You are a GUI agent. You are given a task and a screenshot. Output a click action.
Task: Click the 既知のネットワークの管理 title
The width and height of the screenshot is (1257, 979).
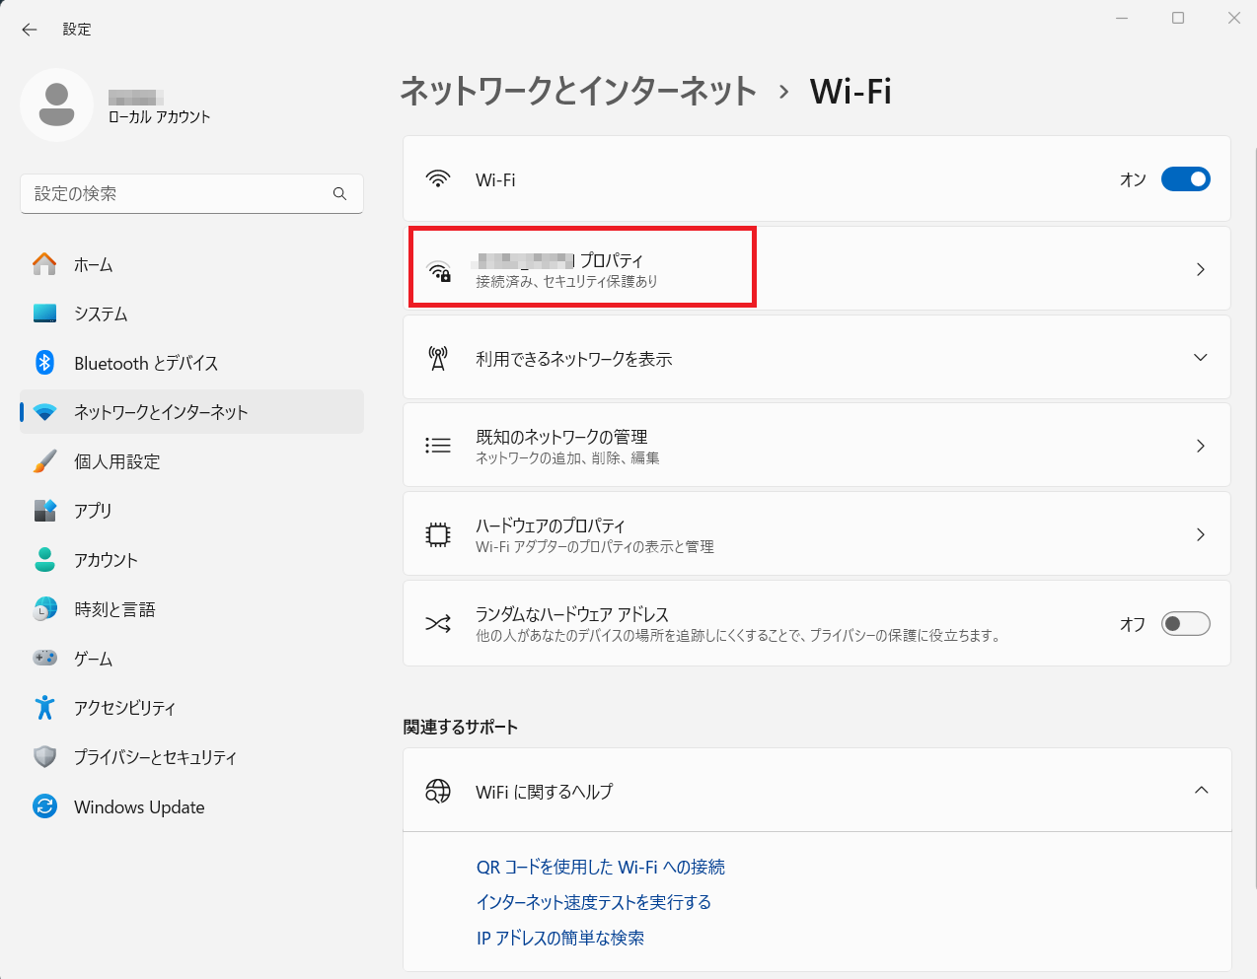tap(561, 437)
